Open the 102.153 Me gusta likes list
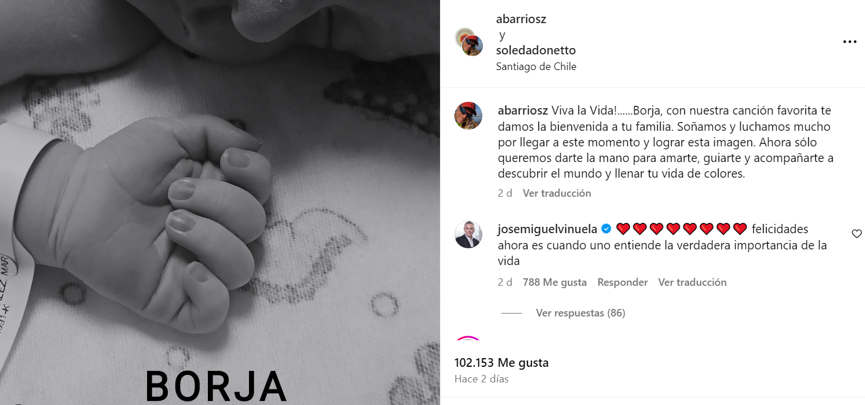The width and height of the screenshot is (865, 405). tap(501, 363)
